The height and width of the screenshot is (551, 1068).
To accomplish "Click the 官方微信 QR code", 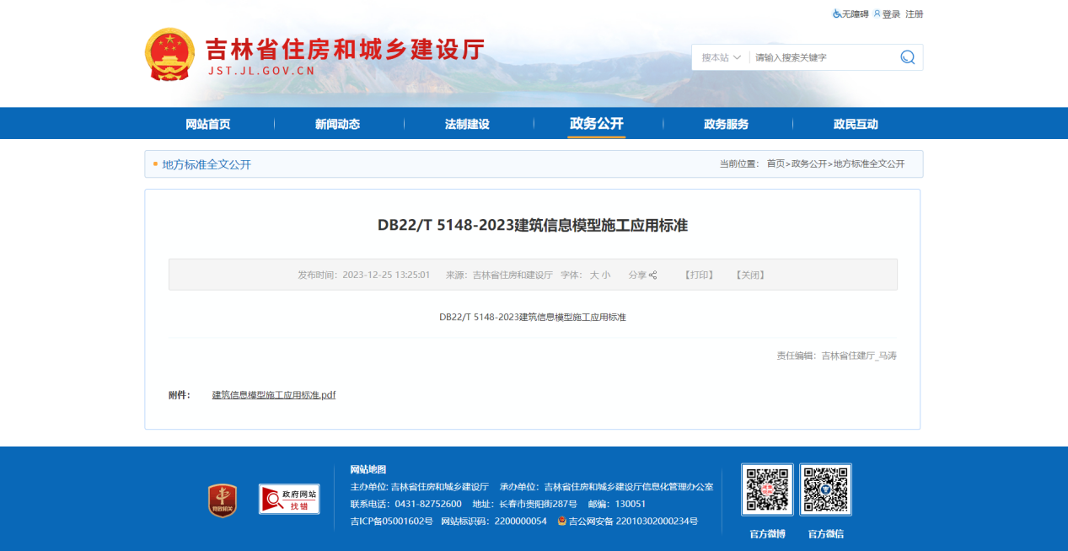I will coord(825,489).
